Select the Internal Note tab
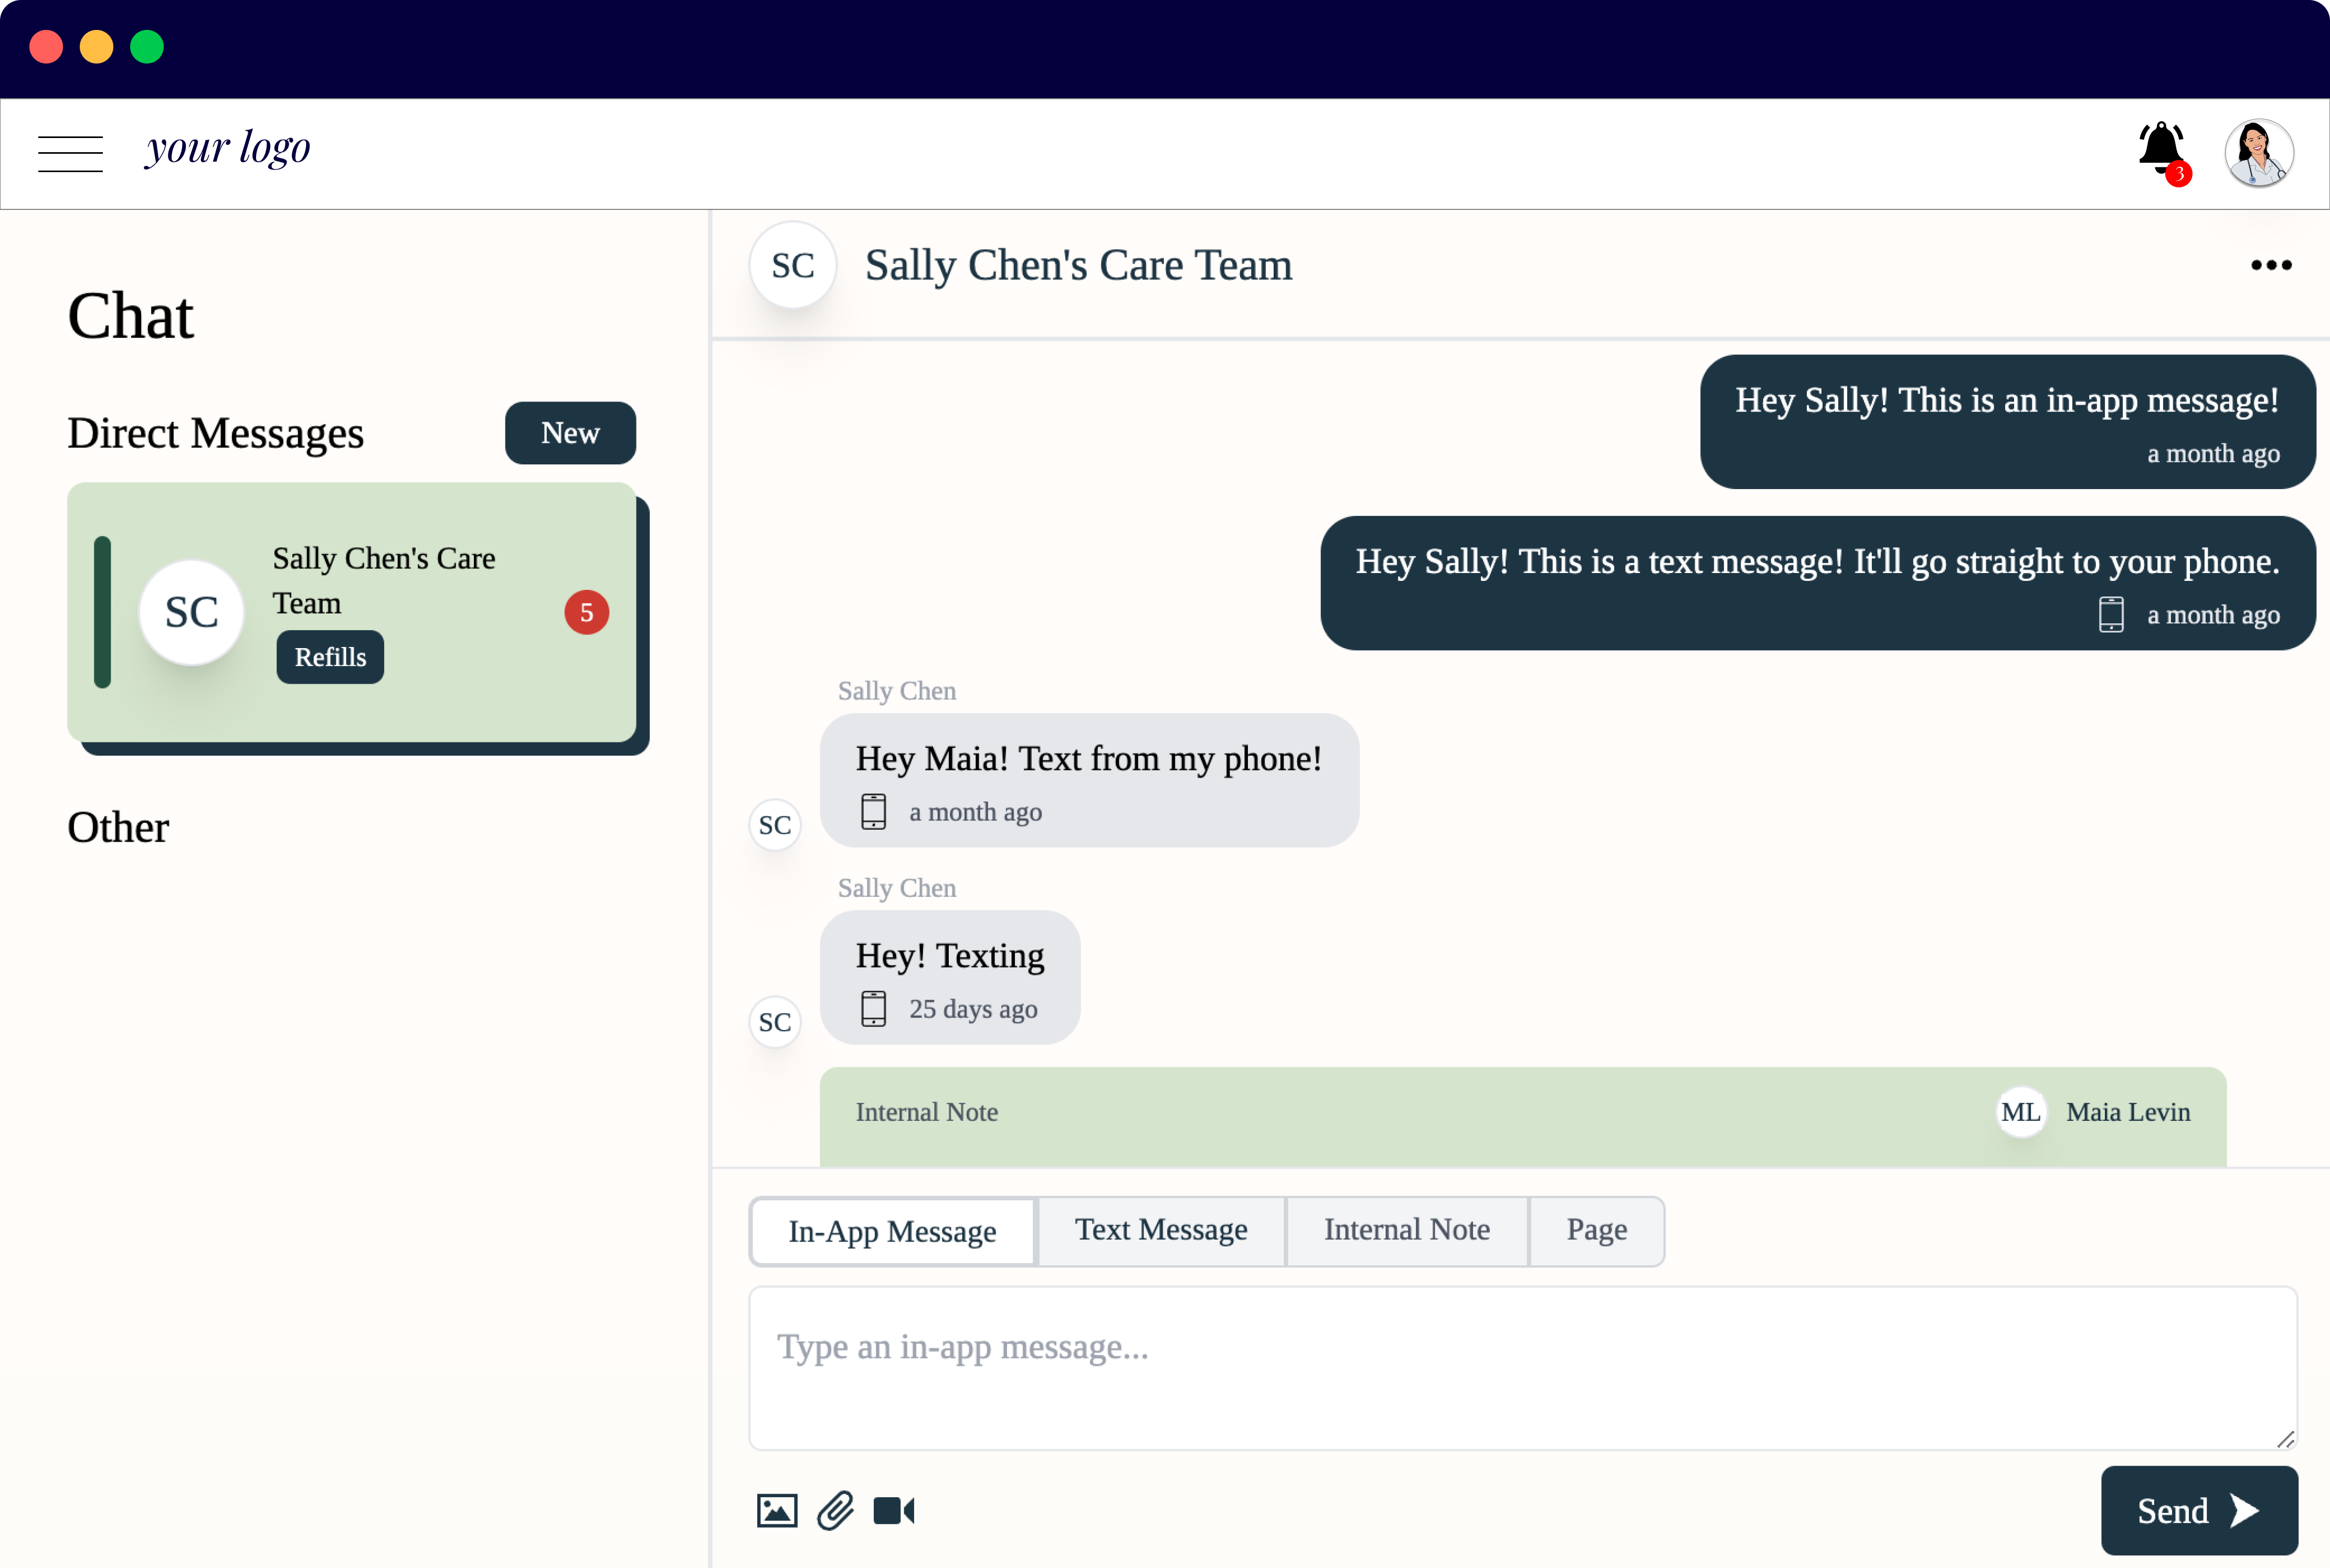The height and width of the screenshot is (1568, 2330). click(x=1406, y=1228)
